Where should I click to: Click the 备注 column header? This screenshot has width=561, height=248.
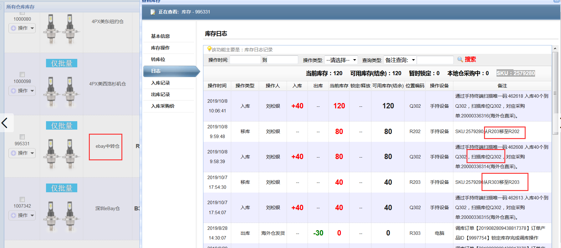click(x=502, y=86)
